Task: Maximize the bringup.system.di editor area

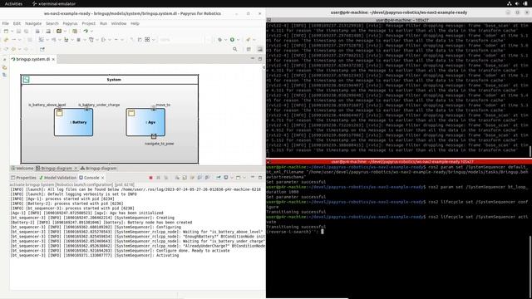Action: tap(260, 59)
